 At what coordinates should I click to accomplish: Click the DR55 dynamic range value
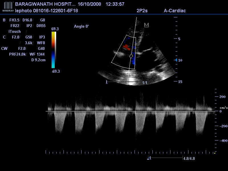coord(41,26)
